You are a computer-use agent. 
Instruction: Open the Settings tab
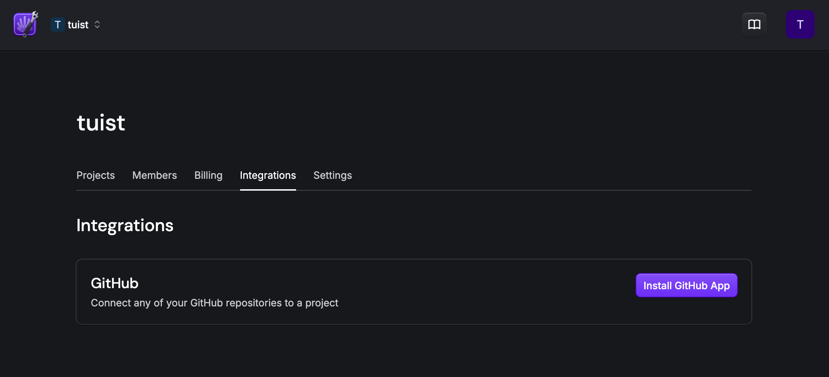tap(332, 175)
